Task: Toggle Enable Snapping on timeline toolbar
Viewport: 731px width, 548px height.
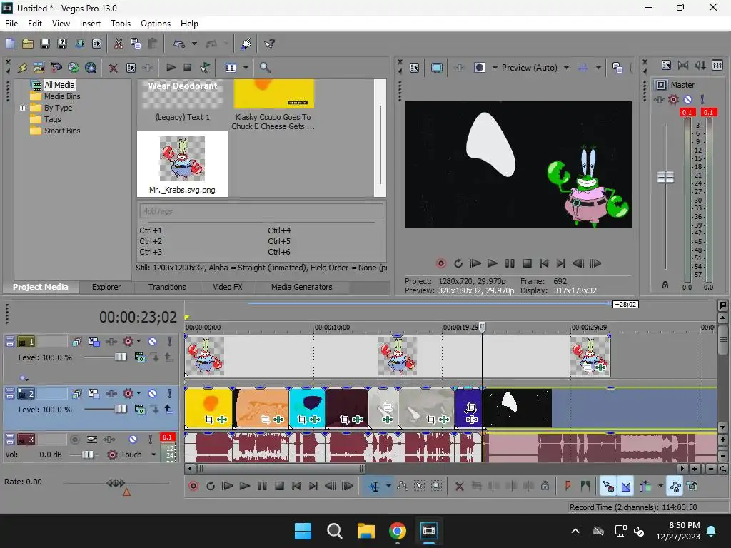Action: (608, 487)
